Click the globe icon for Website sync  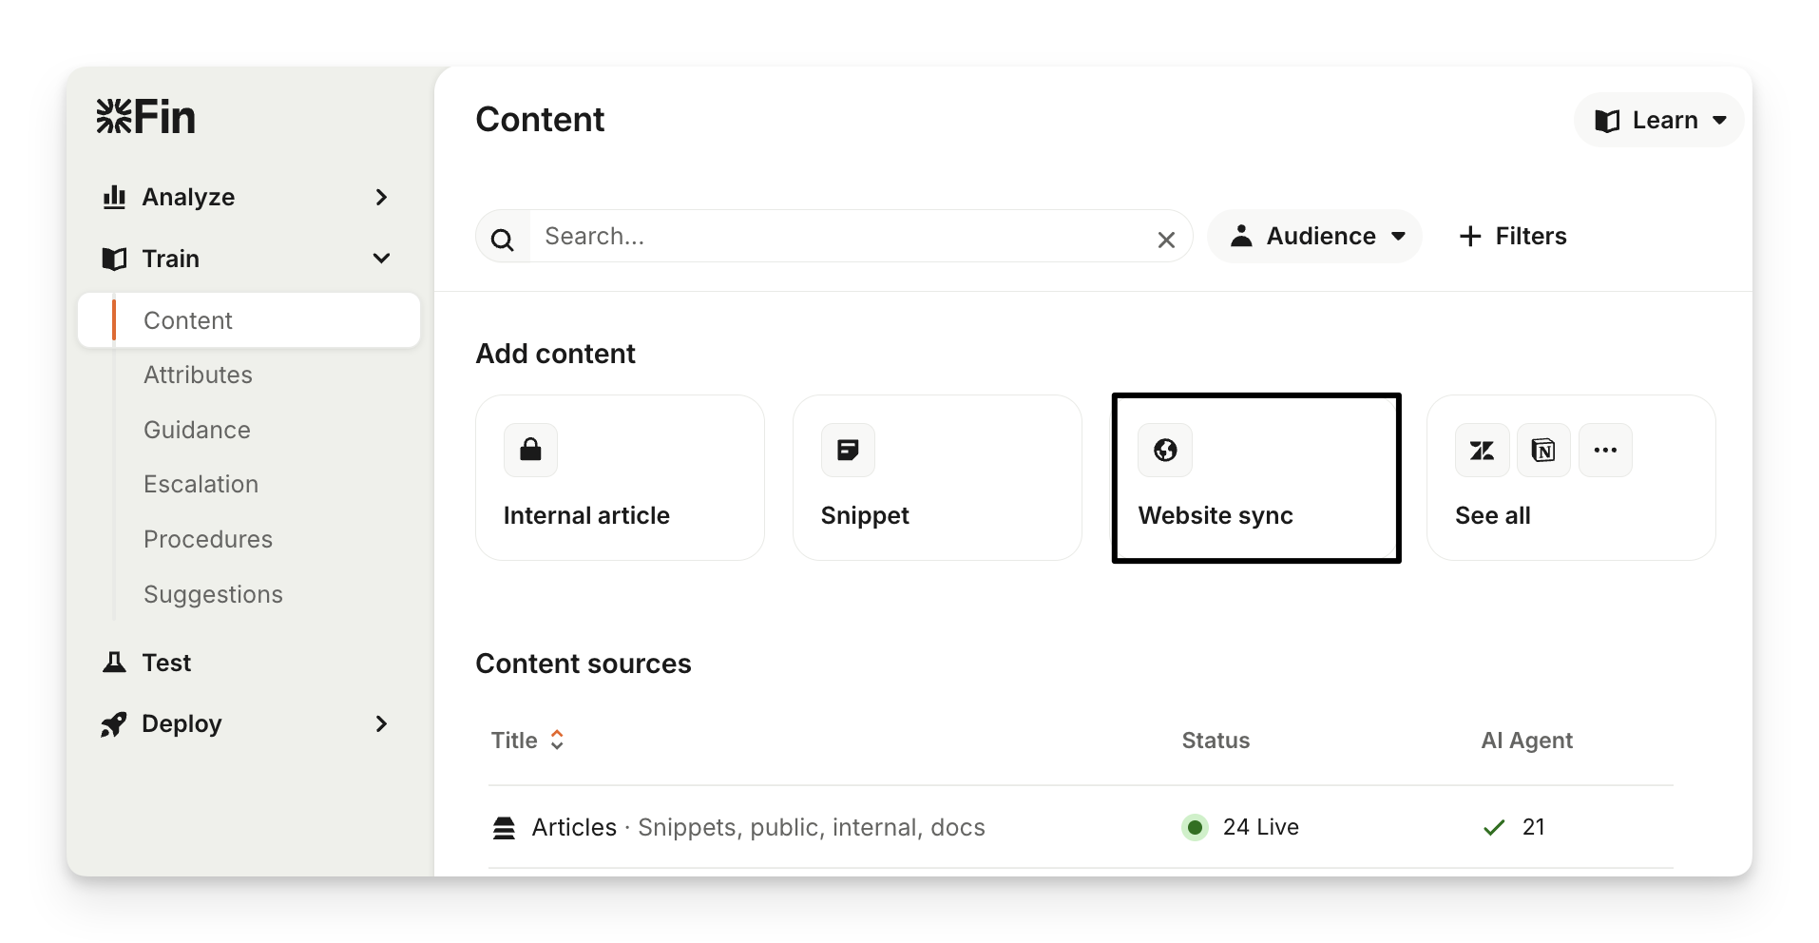pos(1165,450)
